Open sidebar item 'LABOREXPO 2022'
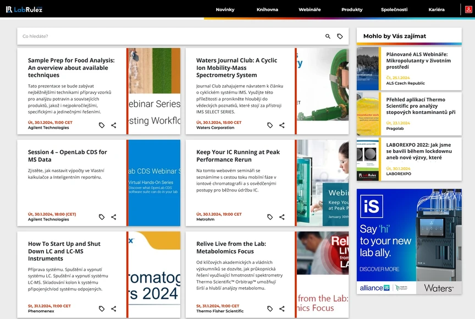Screen dimensions: 475x319 pos(419,151)
